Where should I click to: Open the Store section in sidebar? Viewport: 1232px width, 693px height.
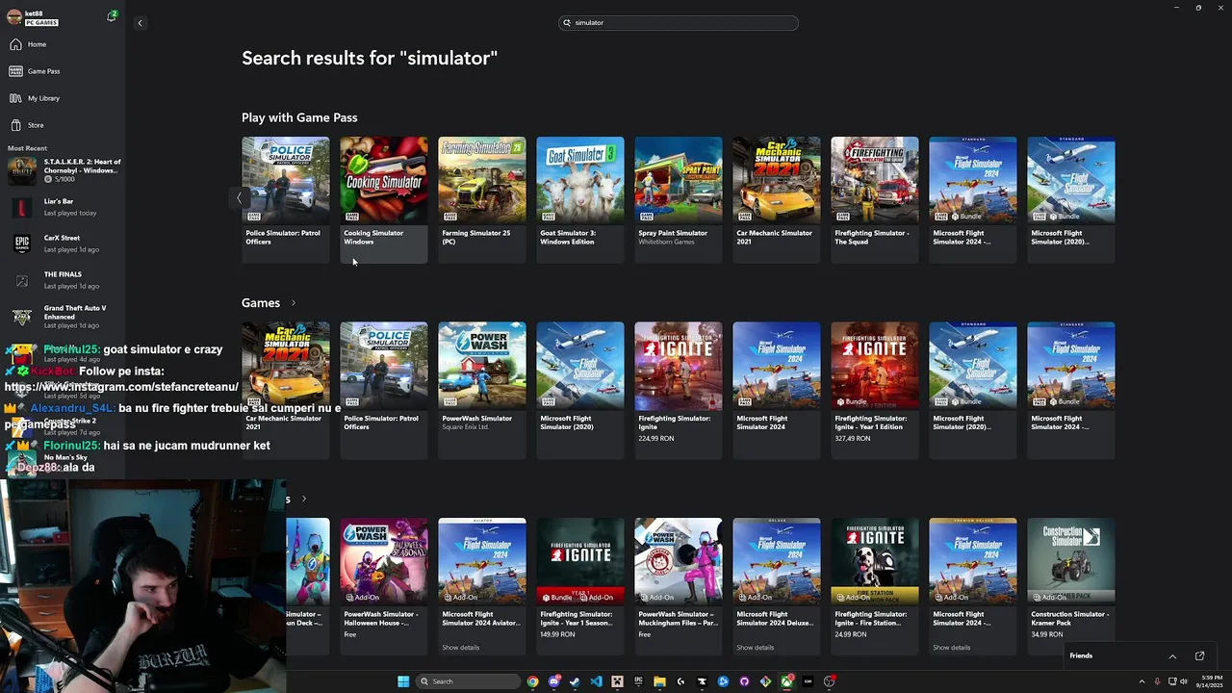coord(36,125)
